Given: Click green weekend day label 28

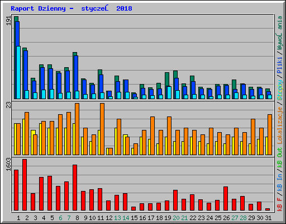Looking at the screenshot, I should coord(243,218).
